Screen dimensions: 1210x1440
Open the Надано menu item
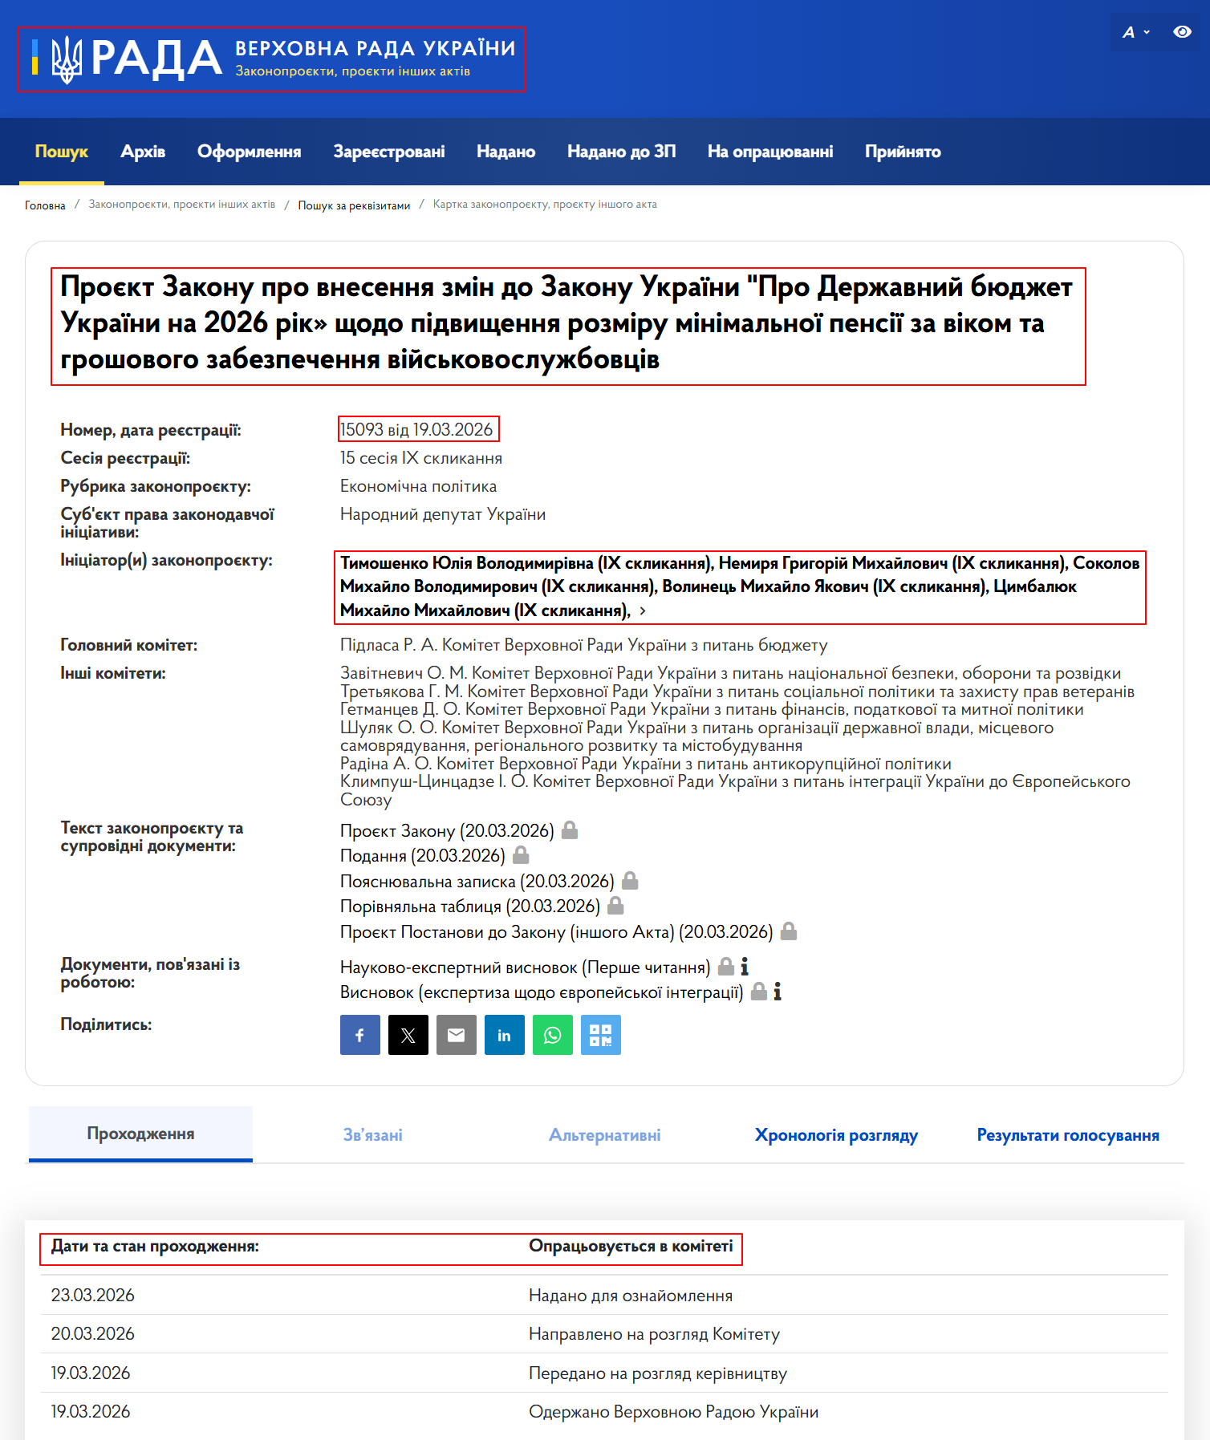click(506, 152)
